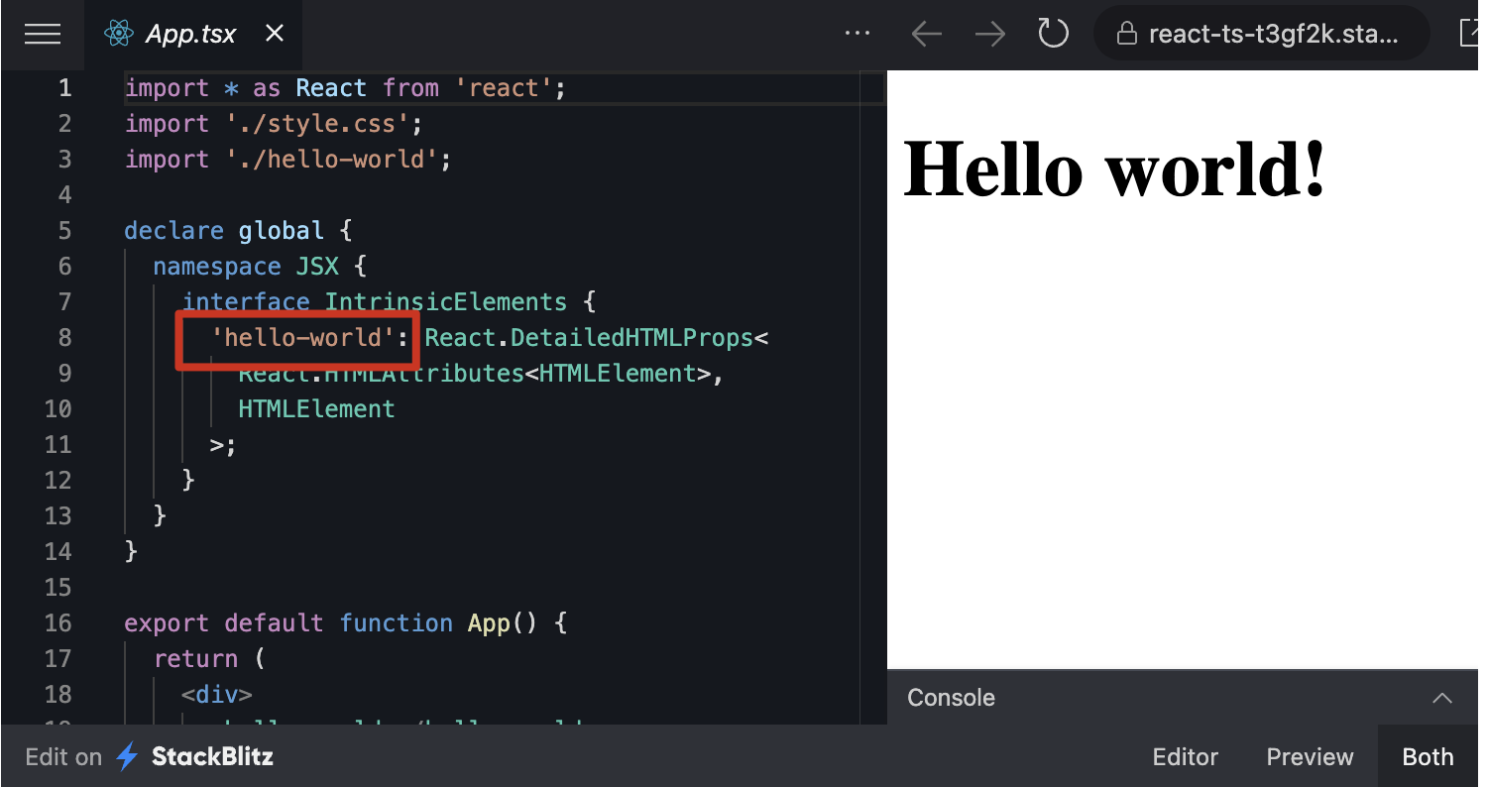Screen dimensions: 1487x787
Task: Open preview in a new window
Action: [x=1469, y=34]
